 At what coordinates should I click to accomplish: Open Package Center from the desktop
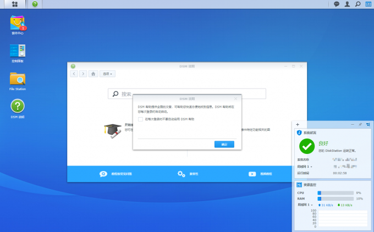18,25
